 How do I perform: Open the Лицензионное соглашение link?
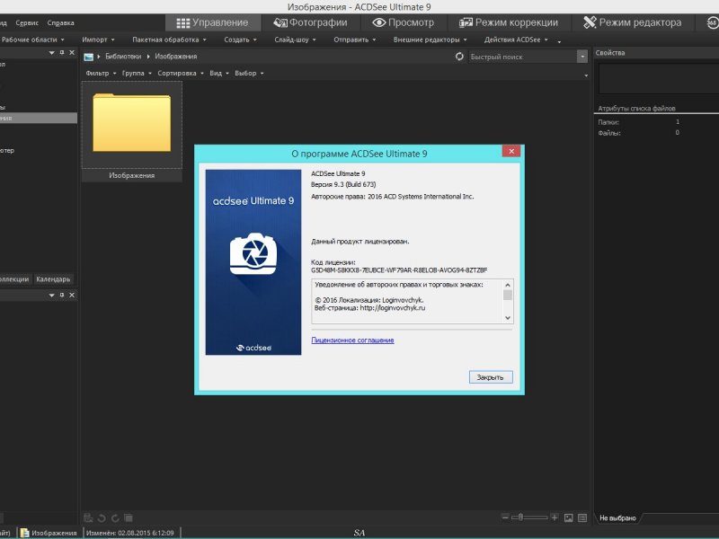click(x=352, y=340)
